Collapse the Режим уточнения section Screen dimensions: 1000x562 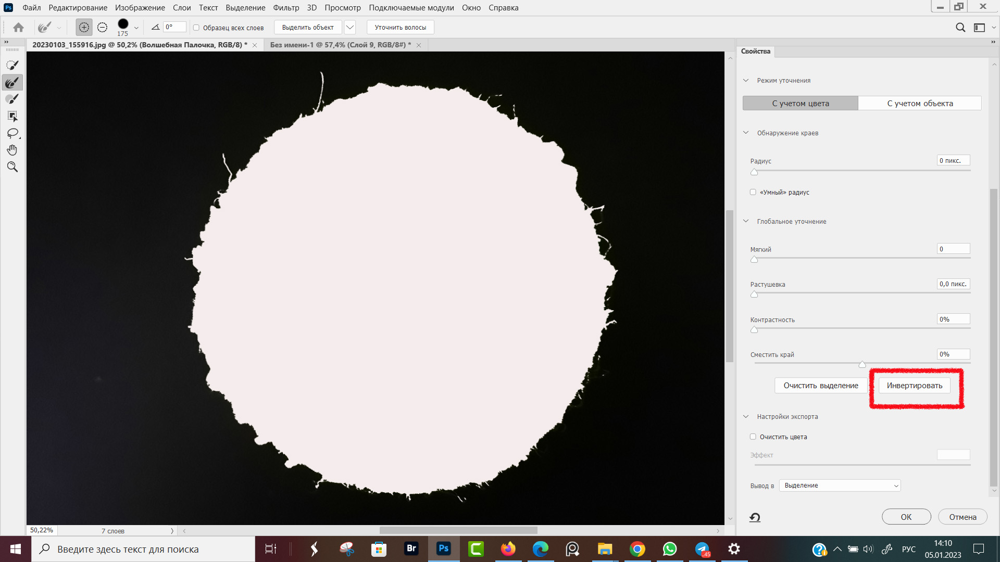click(x=746, y=80)
